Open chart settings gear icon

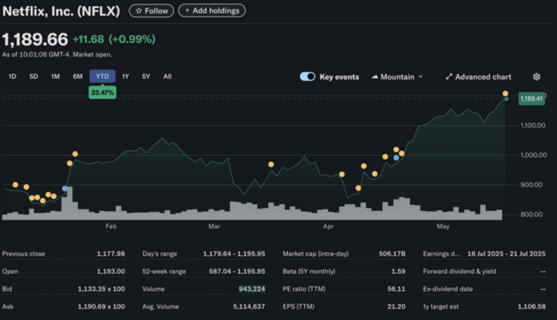[x=536, y=77]
